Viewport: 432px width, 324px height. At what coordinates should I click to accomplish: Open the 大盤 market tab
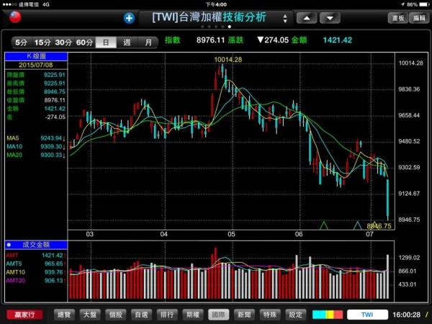pos(90,315)
